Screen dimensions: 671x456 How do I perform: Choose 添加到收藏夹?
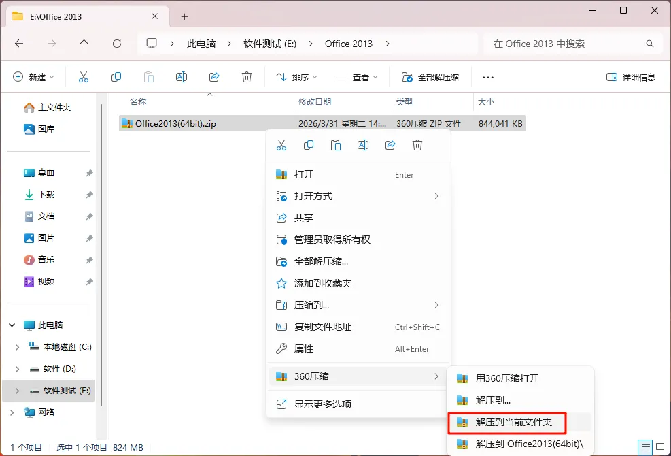click(358, 283)
